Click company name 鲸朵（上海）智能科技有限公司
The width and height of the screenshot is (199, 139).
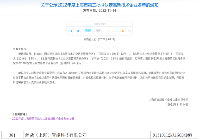[56, 135]
